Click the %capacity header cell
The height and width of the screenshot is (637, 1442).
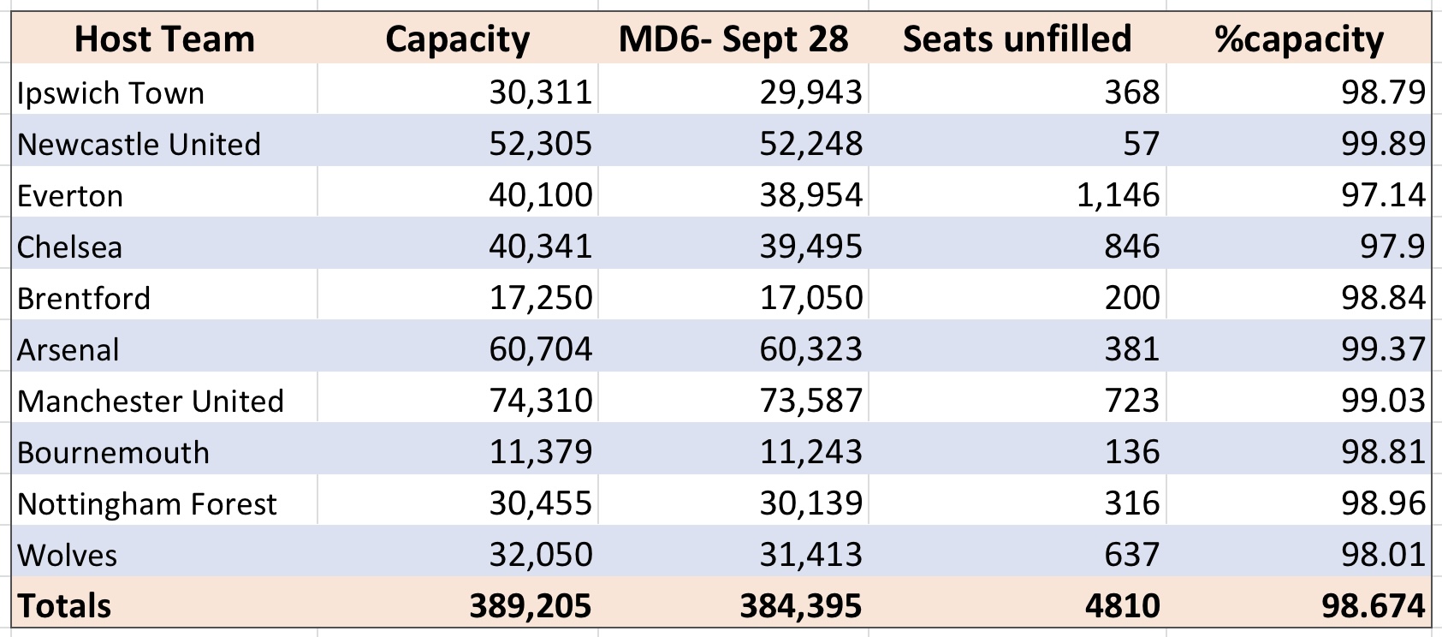(1298, 39)
